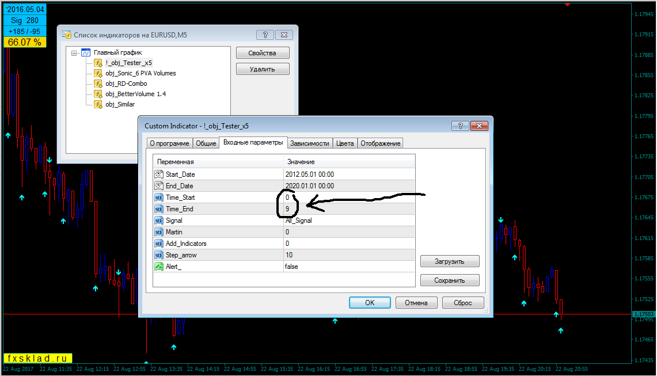Select obj_BetterVolume 1.4 in the list
Viewport: 657px width, 376px height.
pos(136,94)
